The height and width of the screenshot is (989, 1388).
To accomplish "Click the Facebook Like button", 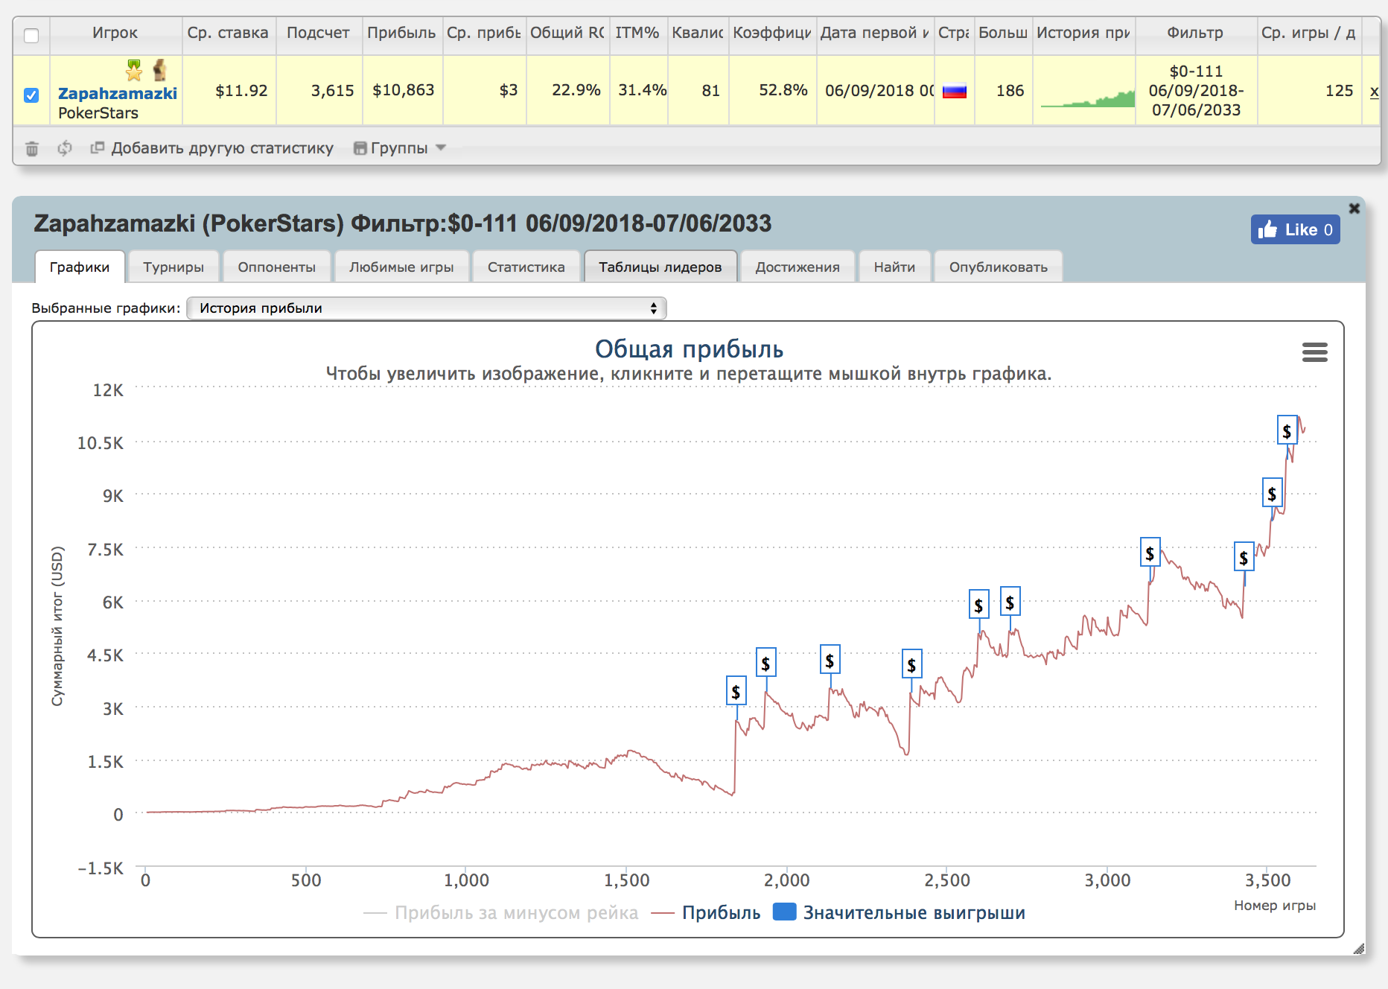I will pos(1296,229).
